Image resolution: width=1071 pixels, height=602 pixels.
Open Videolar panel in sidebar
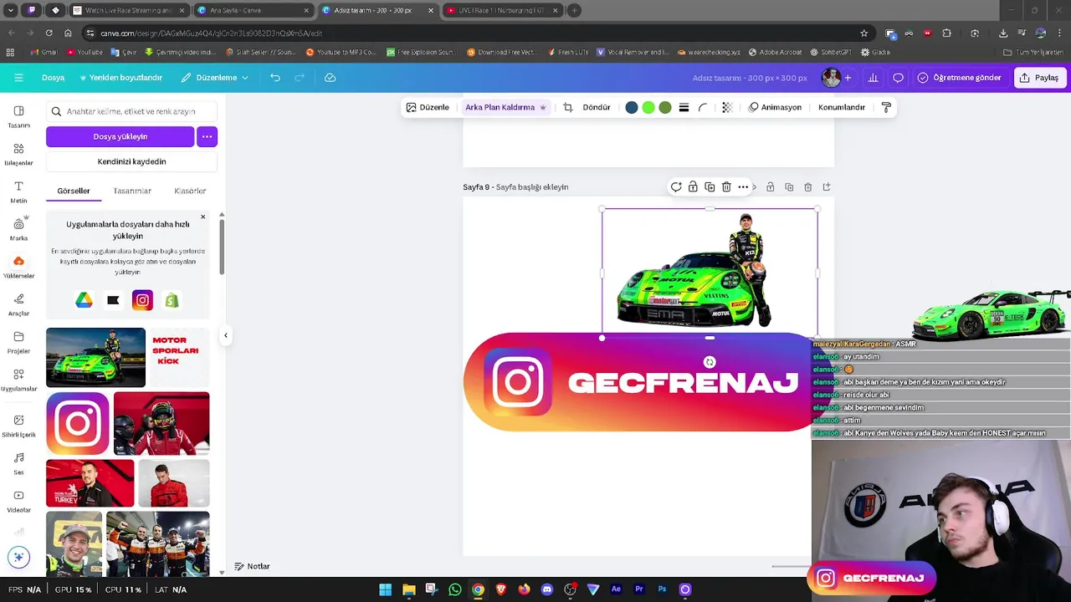18,502
